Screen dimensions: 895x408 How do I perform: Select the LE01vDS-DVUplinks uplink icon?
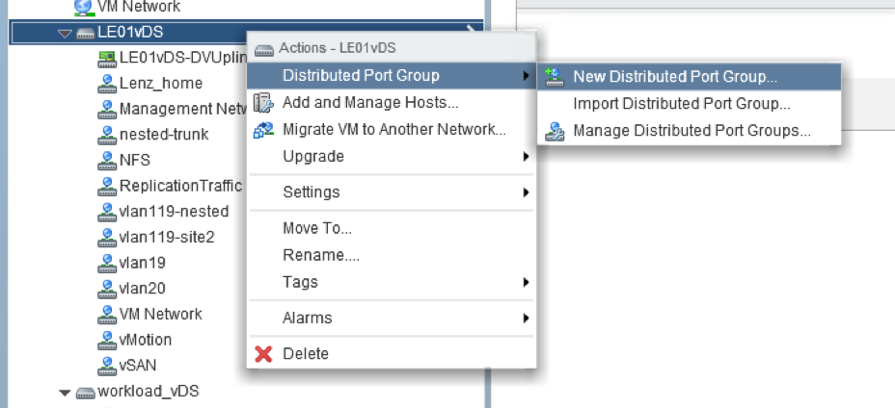pos(107,58)
